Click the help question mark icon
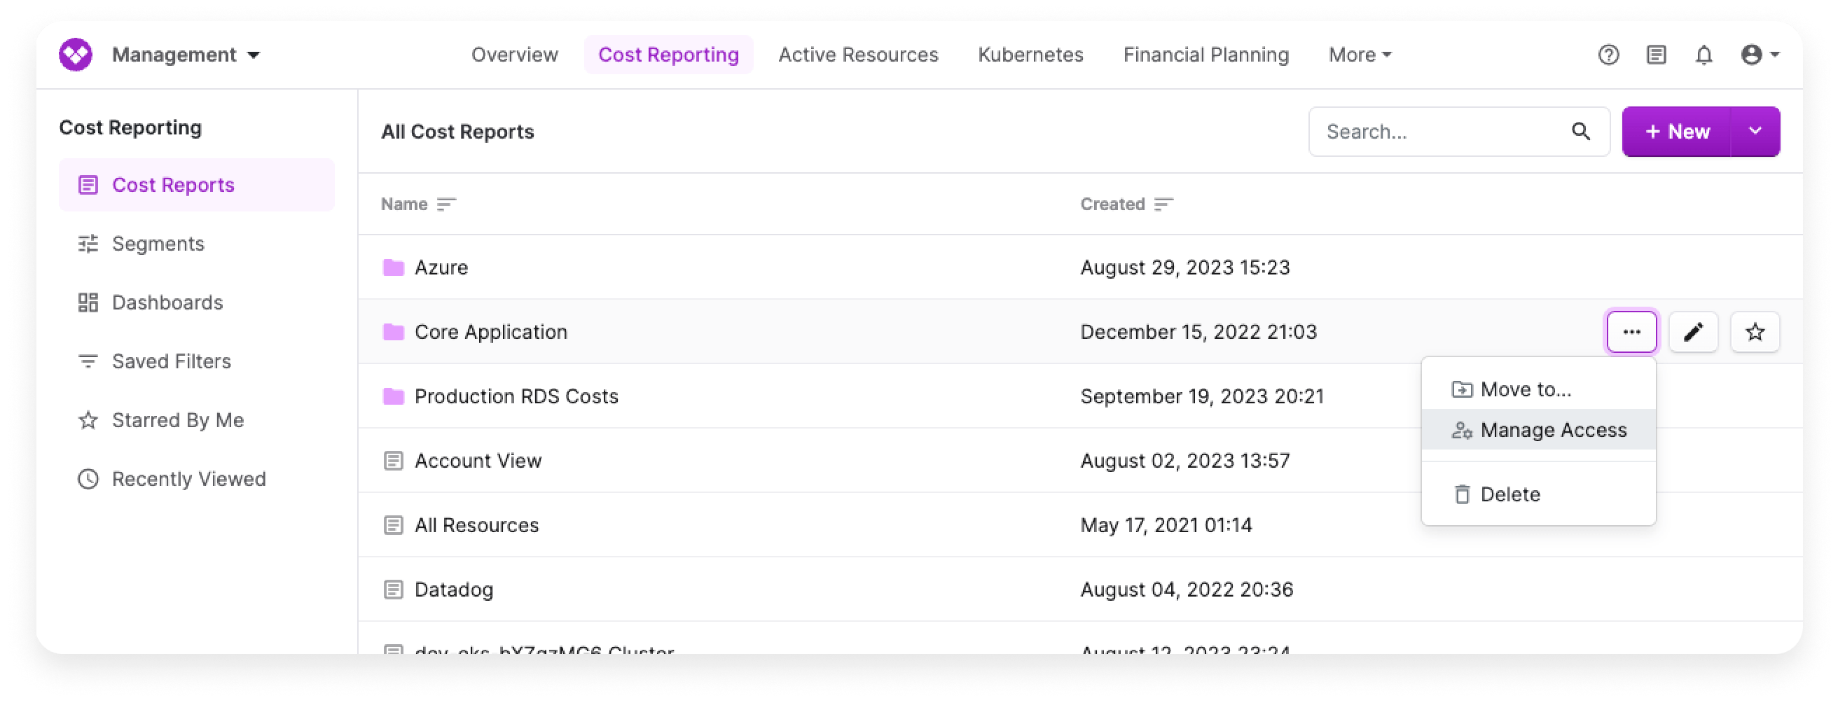The height and width of the screenshot is (703, 1838). pos(1608,55)
